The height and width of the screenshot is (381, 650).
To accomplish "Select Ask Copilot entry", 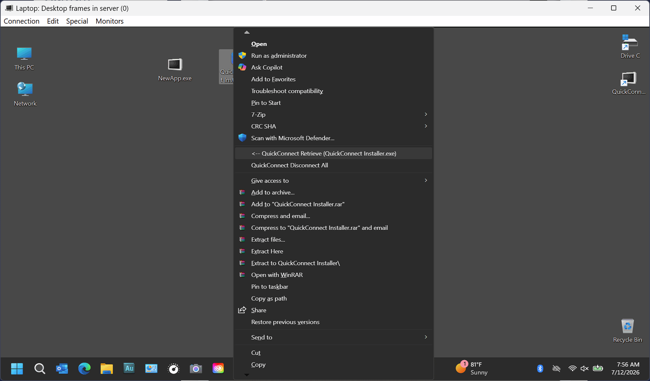I will pyautogui.click(x=333, y=67).
